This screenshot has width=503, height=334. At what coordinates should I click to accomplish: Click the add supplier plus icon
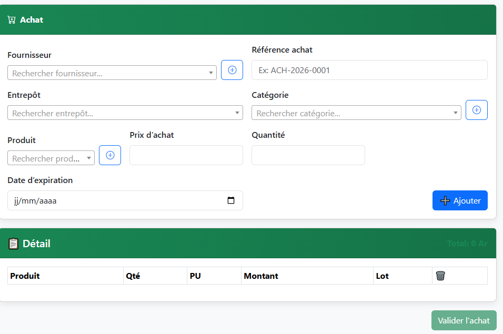[x=232, y=70]
